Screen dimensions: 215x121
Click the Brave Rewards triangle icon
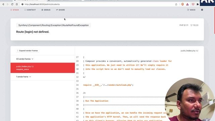[x=187, y=4]
